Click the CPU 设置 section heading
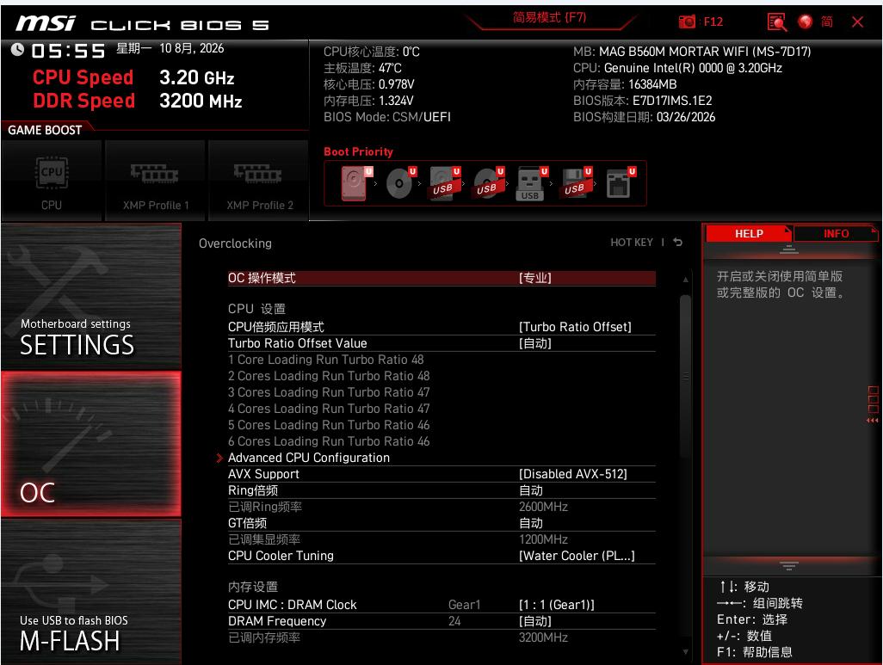 (256, 309)
